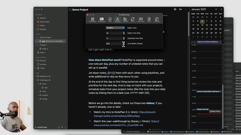Go to next month in calendar
241x135 pixels.
click(x=221, y=9)
